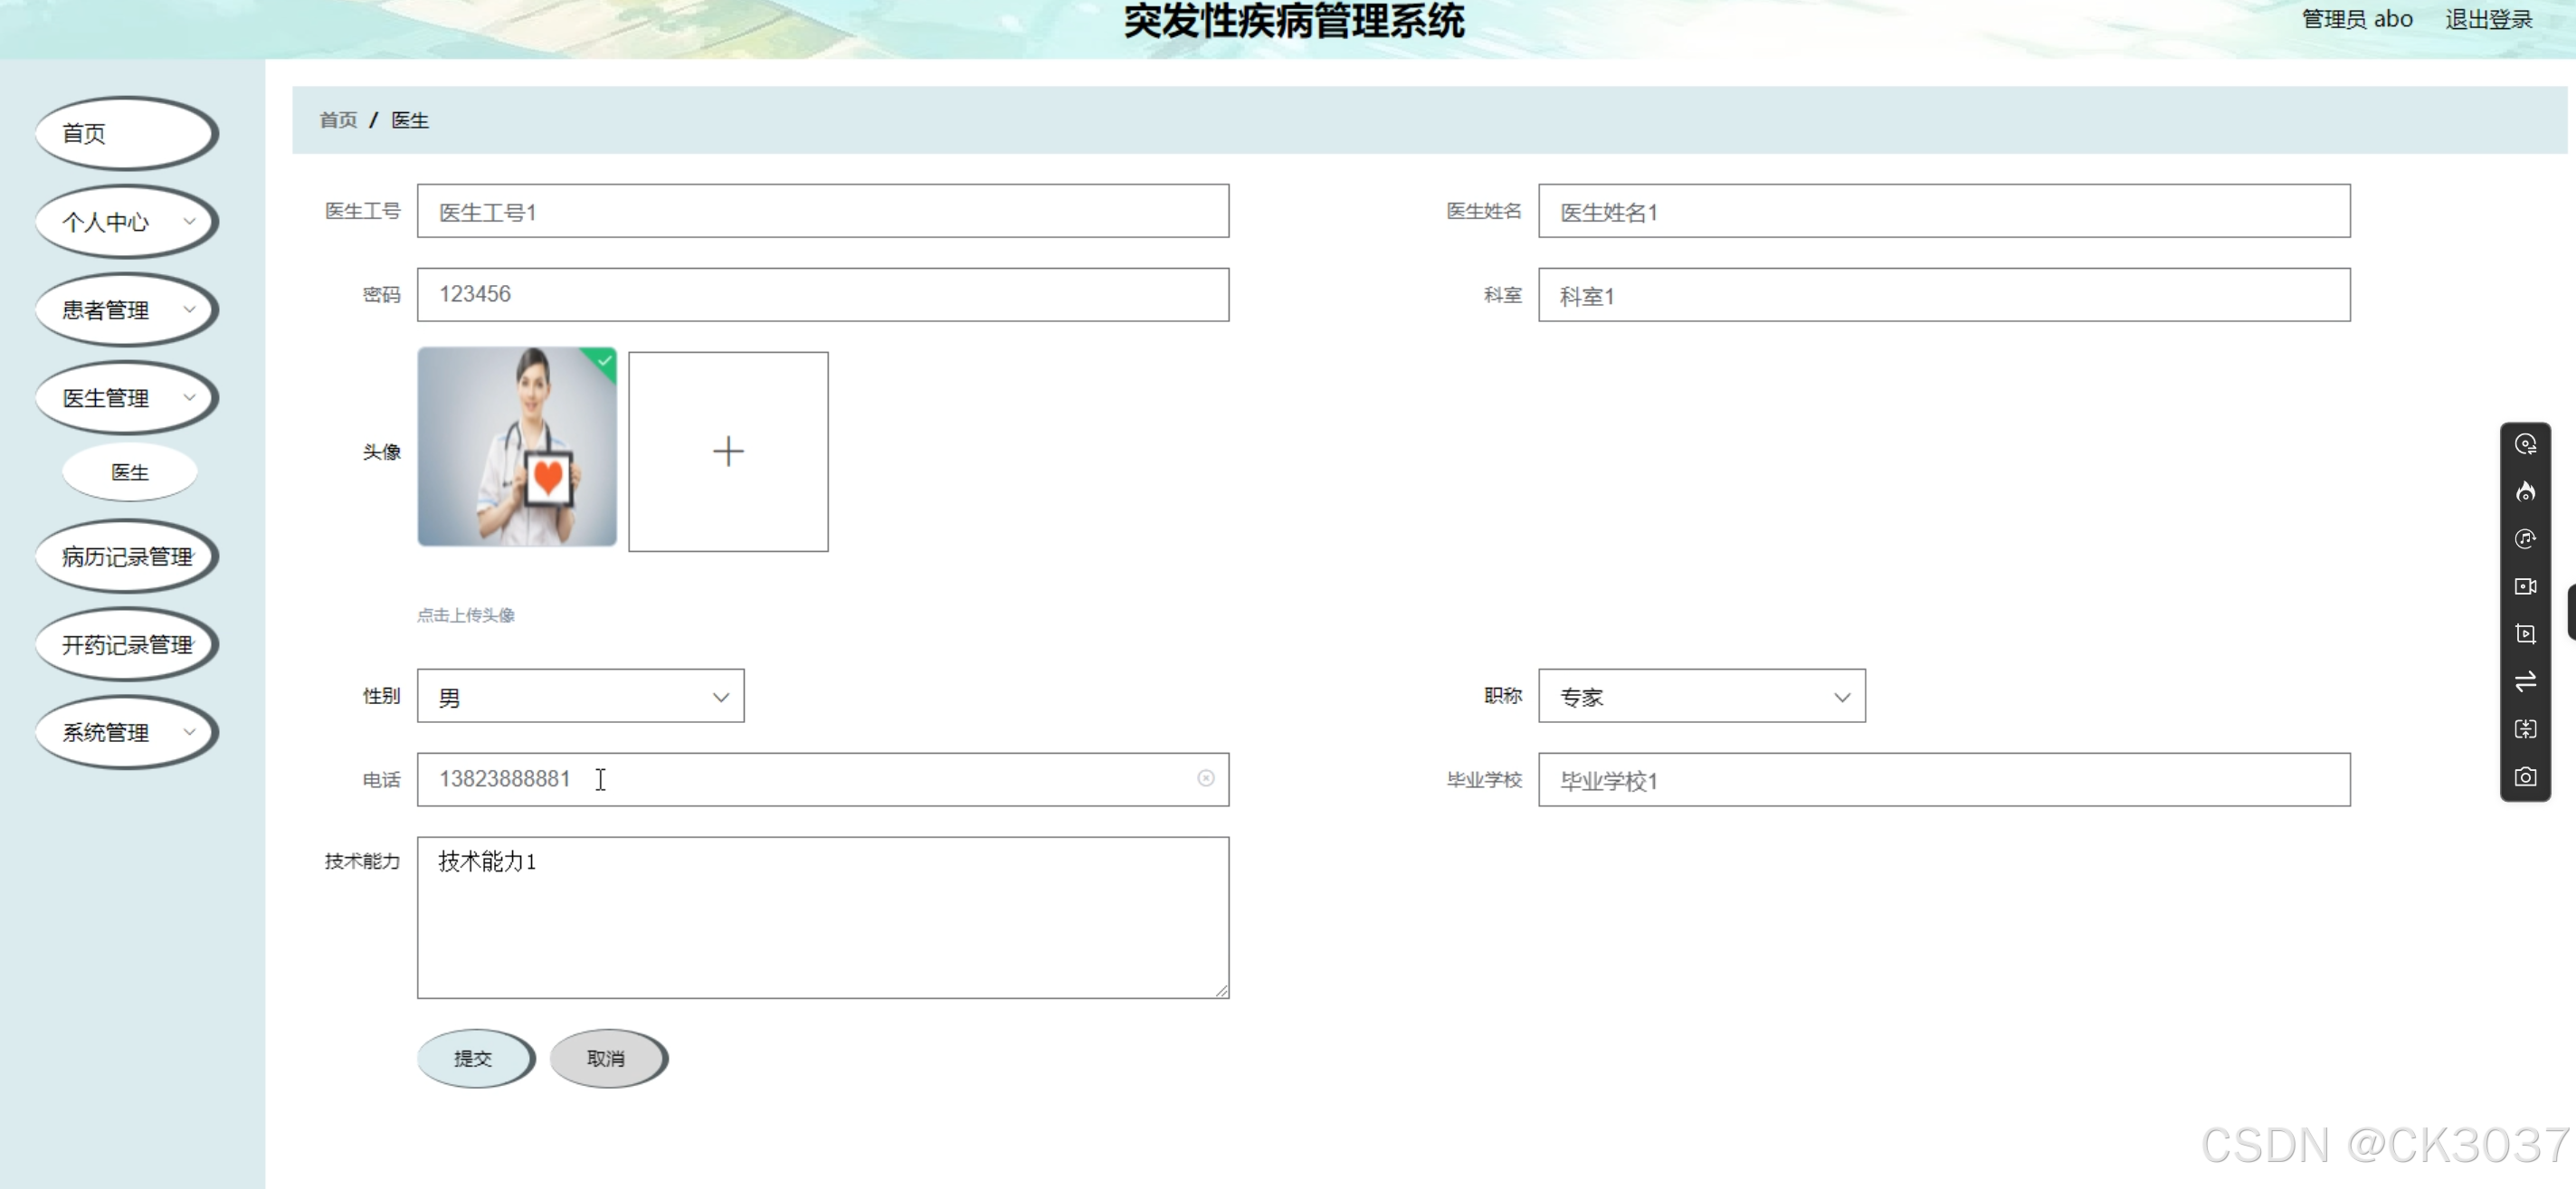Click the flame burn-disc icon
The width and height of the screenshot is (2576, 1189).
click(2525, 492)
